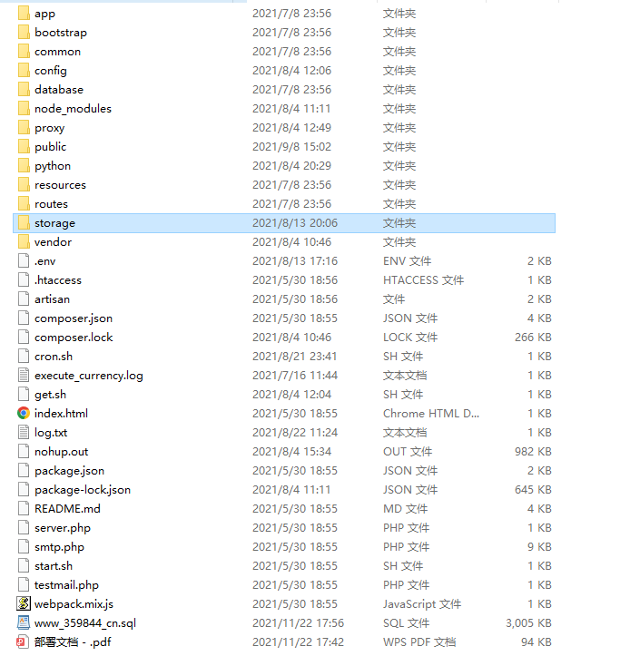
Task: Select the get.sh file name
Action: pyautogui.click(x=50, y=395)
